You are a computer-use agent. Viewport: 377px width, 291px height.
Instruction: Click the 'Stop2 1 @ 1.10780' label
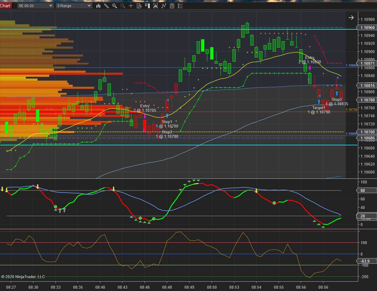167,134
